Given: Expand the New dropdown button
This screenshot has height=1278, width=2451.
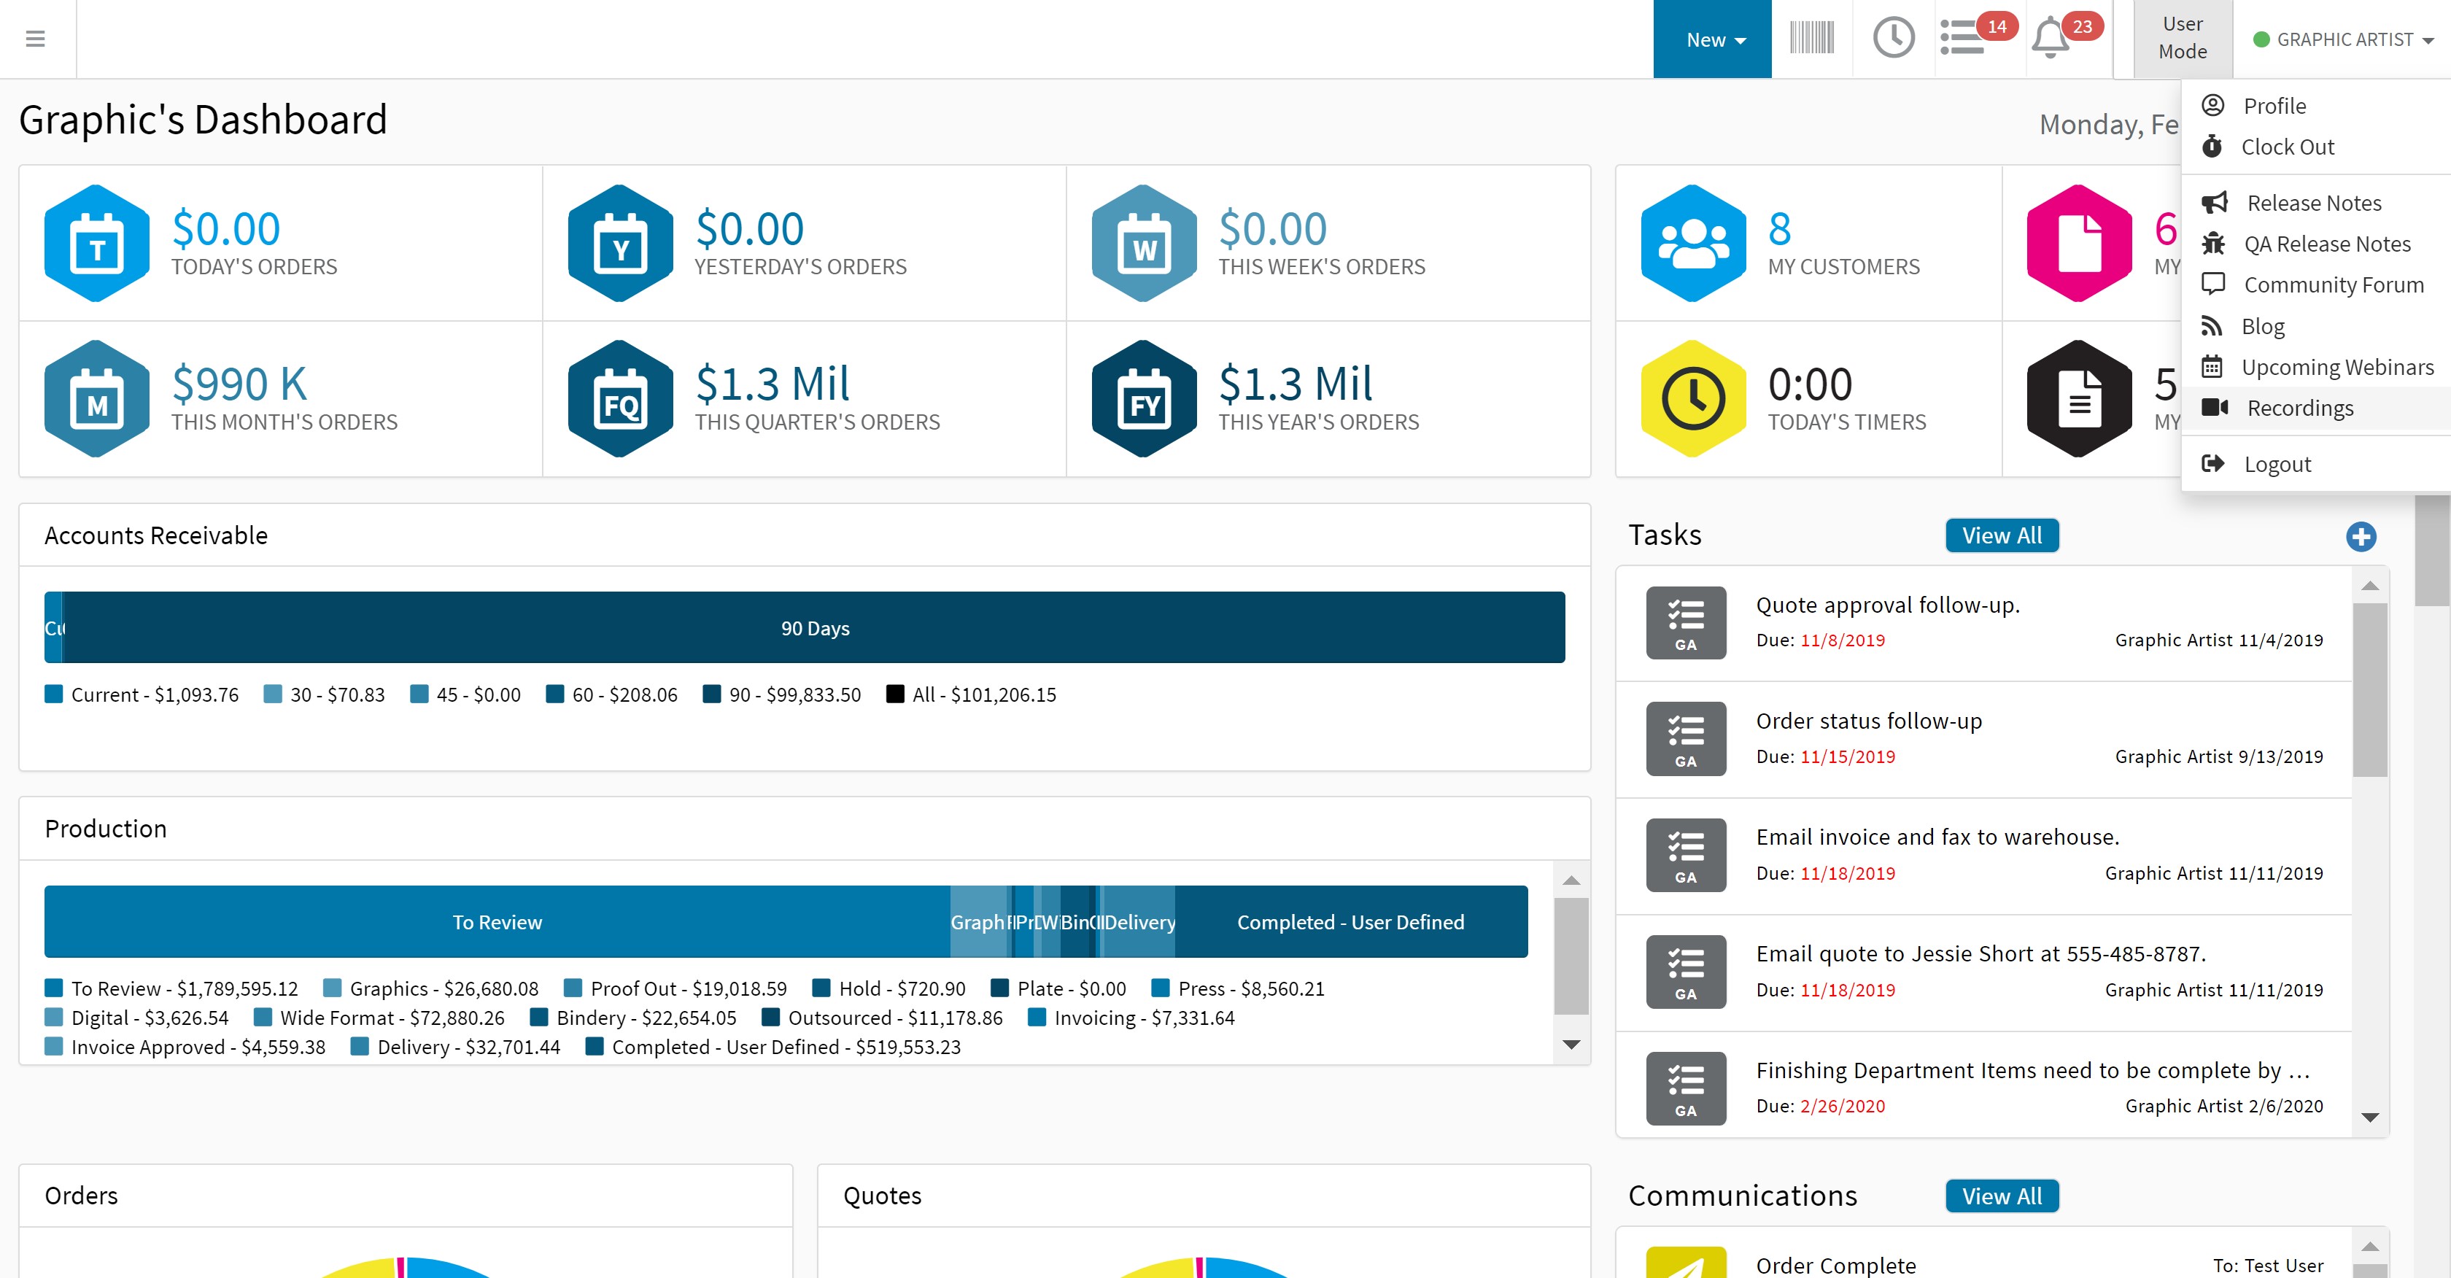Looking at the screenshot, I should coord(1713,39).
